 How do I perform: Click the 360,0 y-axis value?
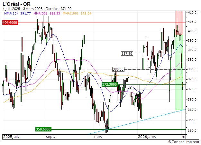192,110
